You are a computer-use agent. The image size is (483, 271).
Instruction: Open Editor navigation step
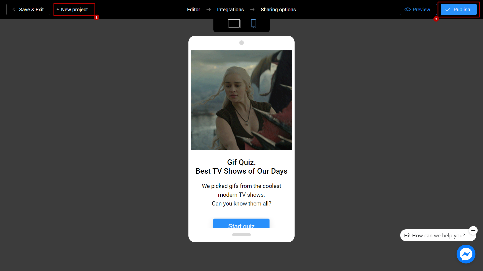click(x=194, y=9)
